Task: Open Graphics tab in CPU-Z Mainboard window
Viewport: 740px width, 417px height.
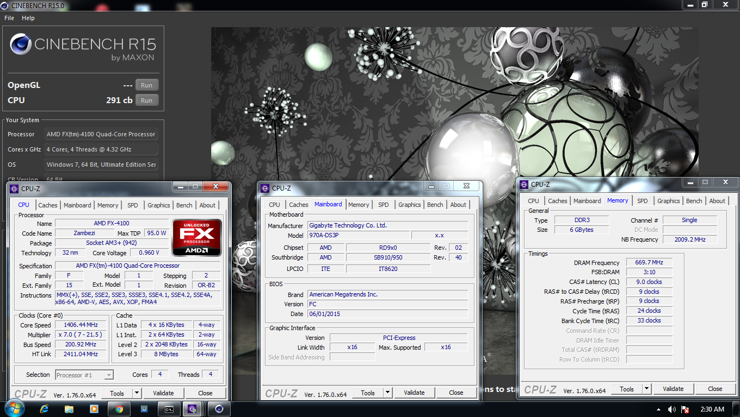Action: click(x=410, y=205)
